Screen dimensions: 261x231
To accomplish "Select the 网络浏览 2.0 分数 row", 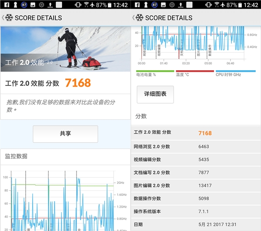I will (195, 147).
